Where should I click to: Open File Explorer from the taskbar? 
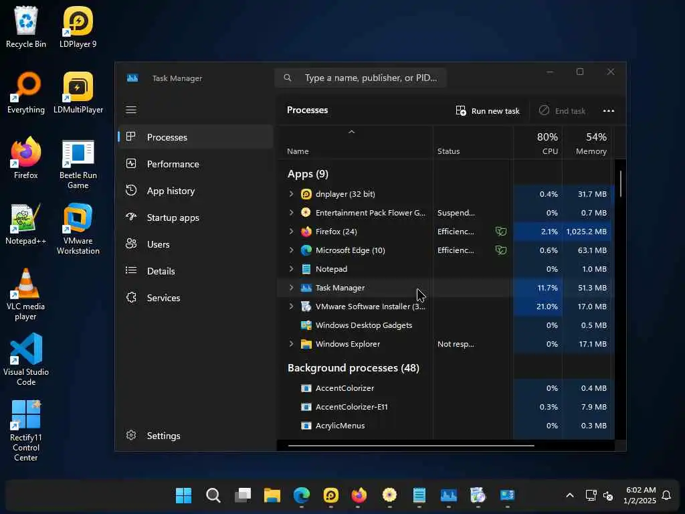(x=272, y=496)
